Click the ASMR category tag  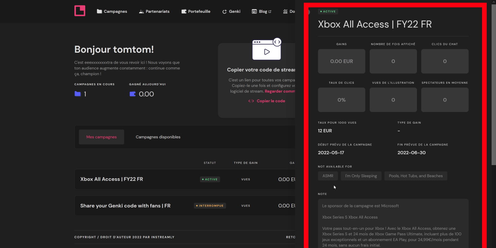[x=328, y=176]
